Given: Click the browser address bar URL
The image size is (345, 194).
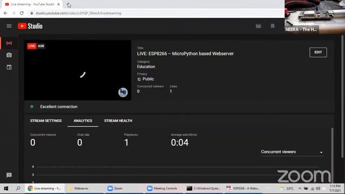Looking at the screenshot, I should [79, 13].
